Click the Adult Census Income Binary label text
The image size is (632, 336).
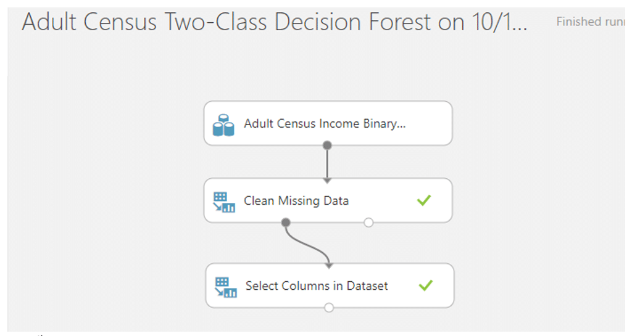tap(325, 123)
